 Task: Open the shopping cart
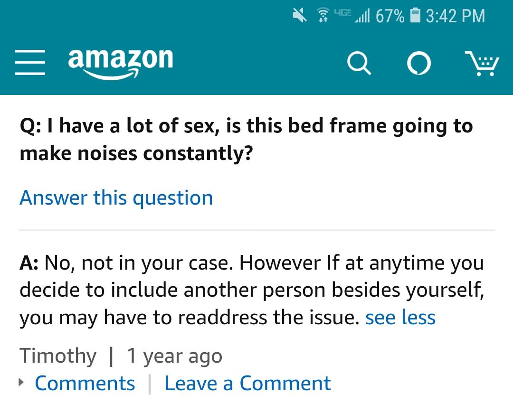pos(482,64)
